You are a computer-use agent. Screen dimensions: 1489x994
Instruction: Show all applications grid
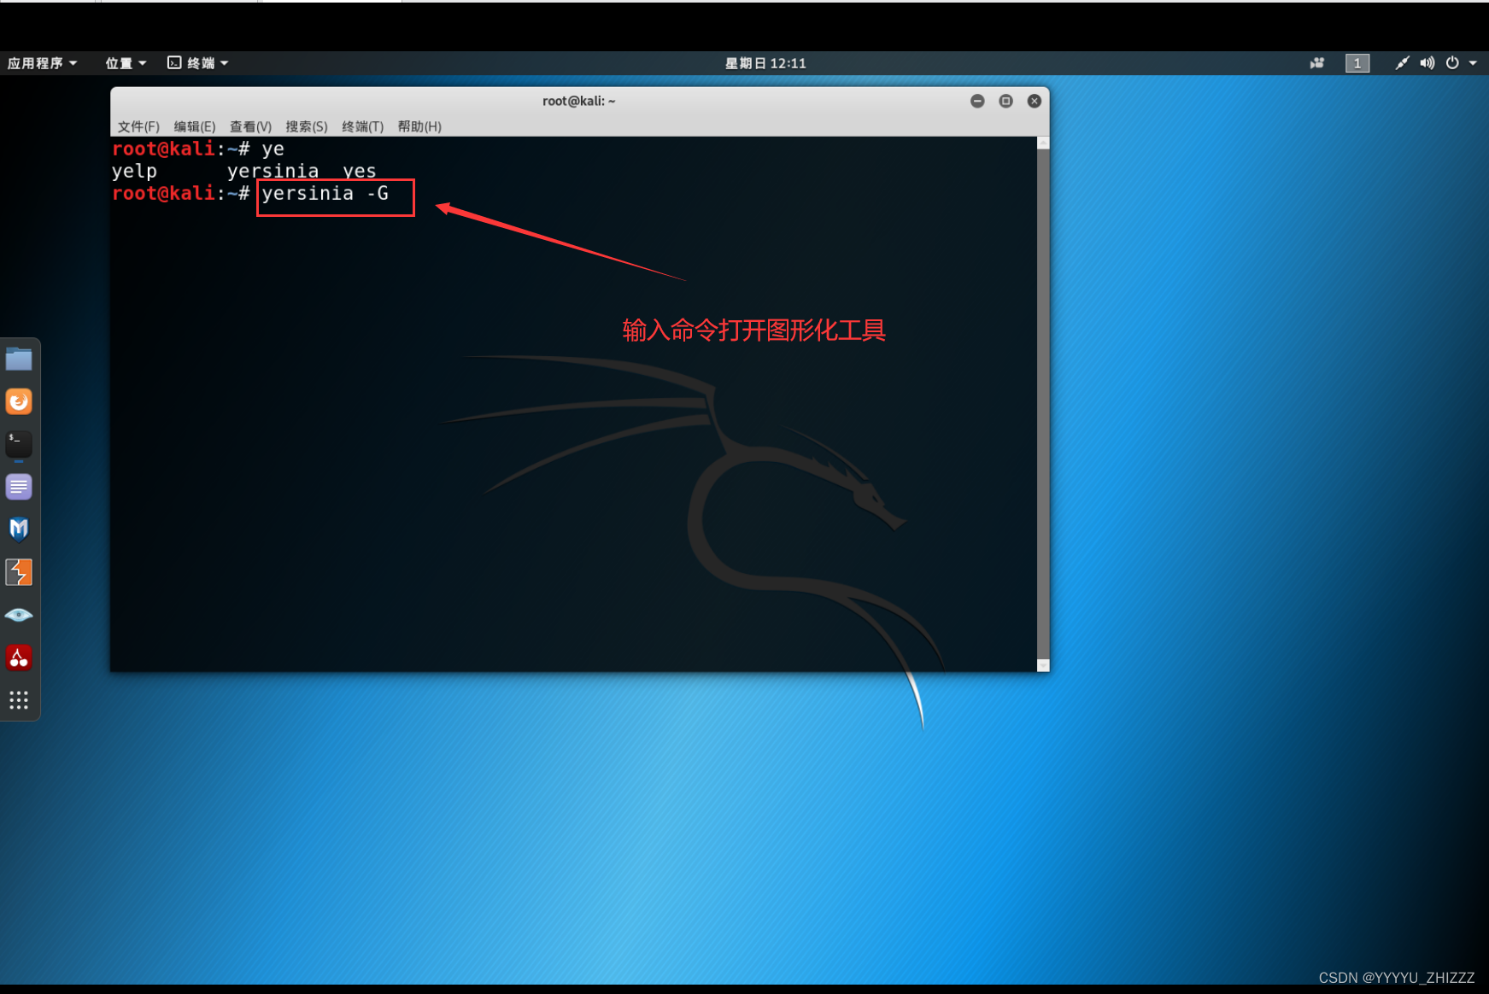click(x=19, y=700)
